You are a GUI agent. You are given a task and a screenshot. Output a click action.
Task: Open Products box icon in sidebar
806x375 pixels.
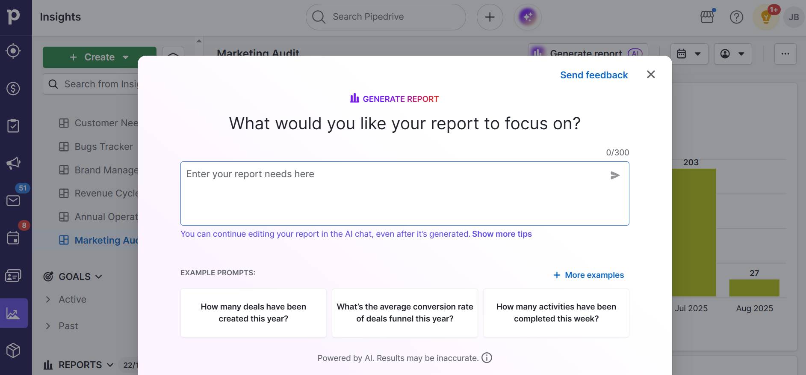point(13,351)
